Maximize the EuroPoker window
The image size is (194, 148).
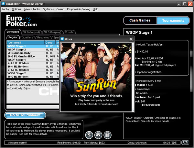pos(185,4)
